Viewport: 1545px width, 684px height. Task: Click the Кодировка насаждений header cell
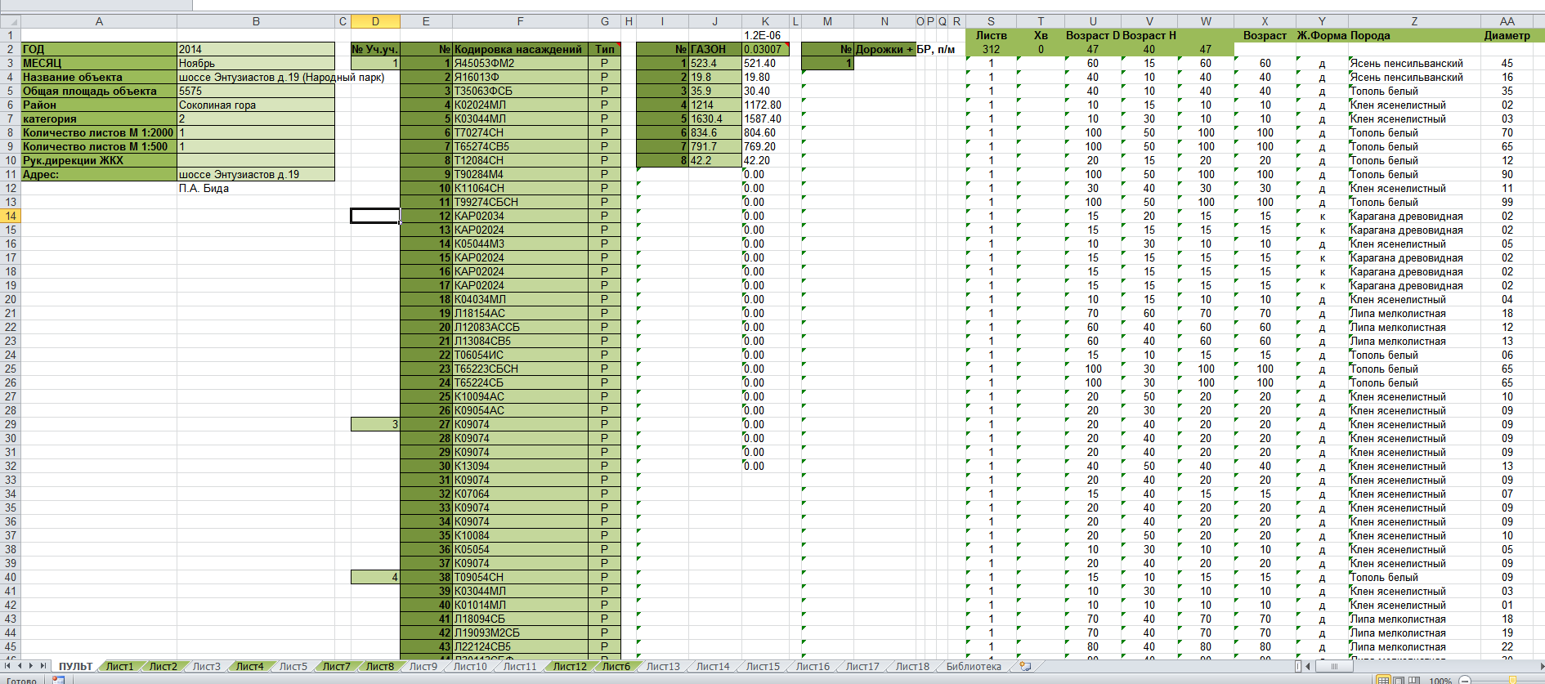520,49
